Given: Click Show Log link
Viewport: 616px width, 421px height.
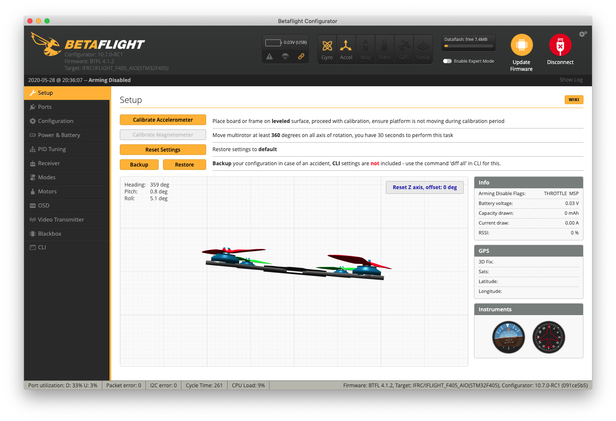Looking at the screenshot, I should [x=571, y=80].
